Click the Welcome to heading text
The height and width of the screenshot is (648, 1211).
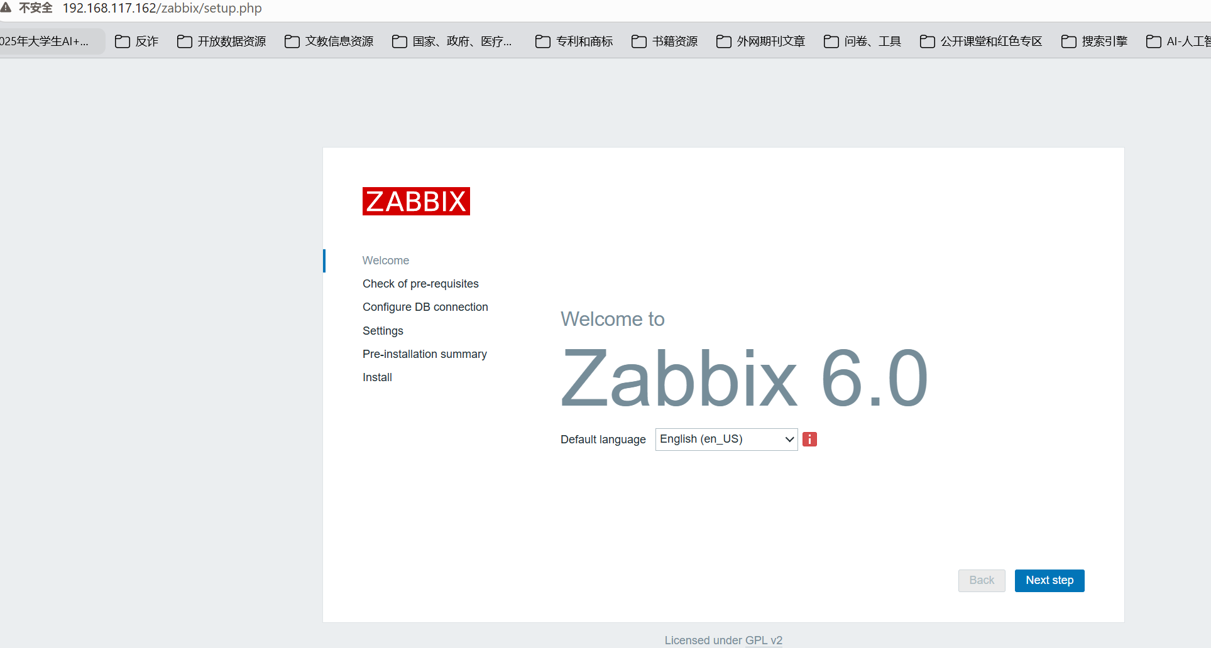tap(613, 319)
